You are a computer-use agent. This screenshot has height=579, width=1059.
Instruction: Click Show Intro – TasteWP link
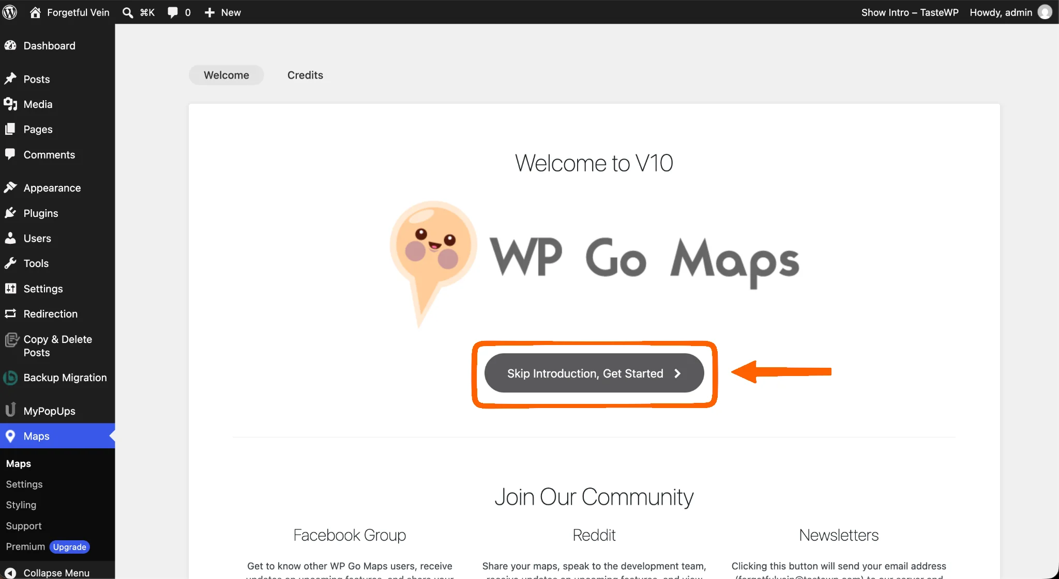coord(910,12)
